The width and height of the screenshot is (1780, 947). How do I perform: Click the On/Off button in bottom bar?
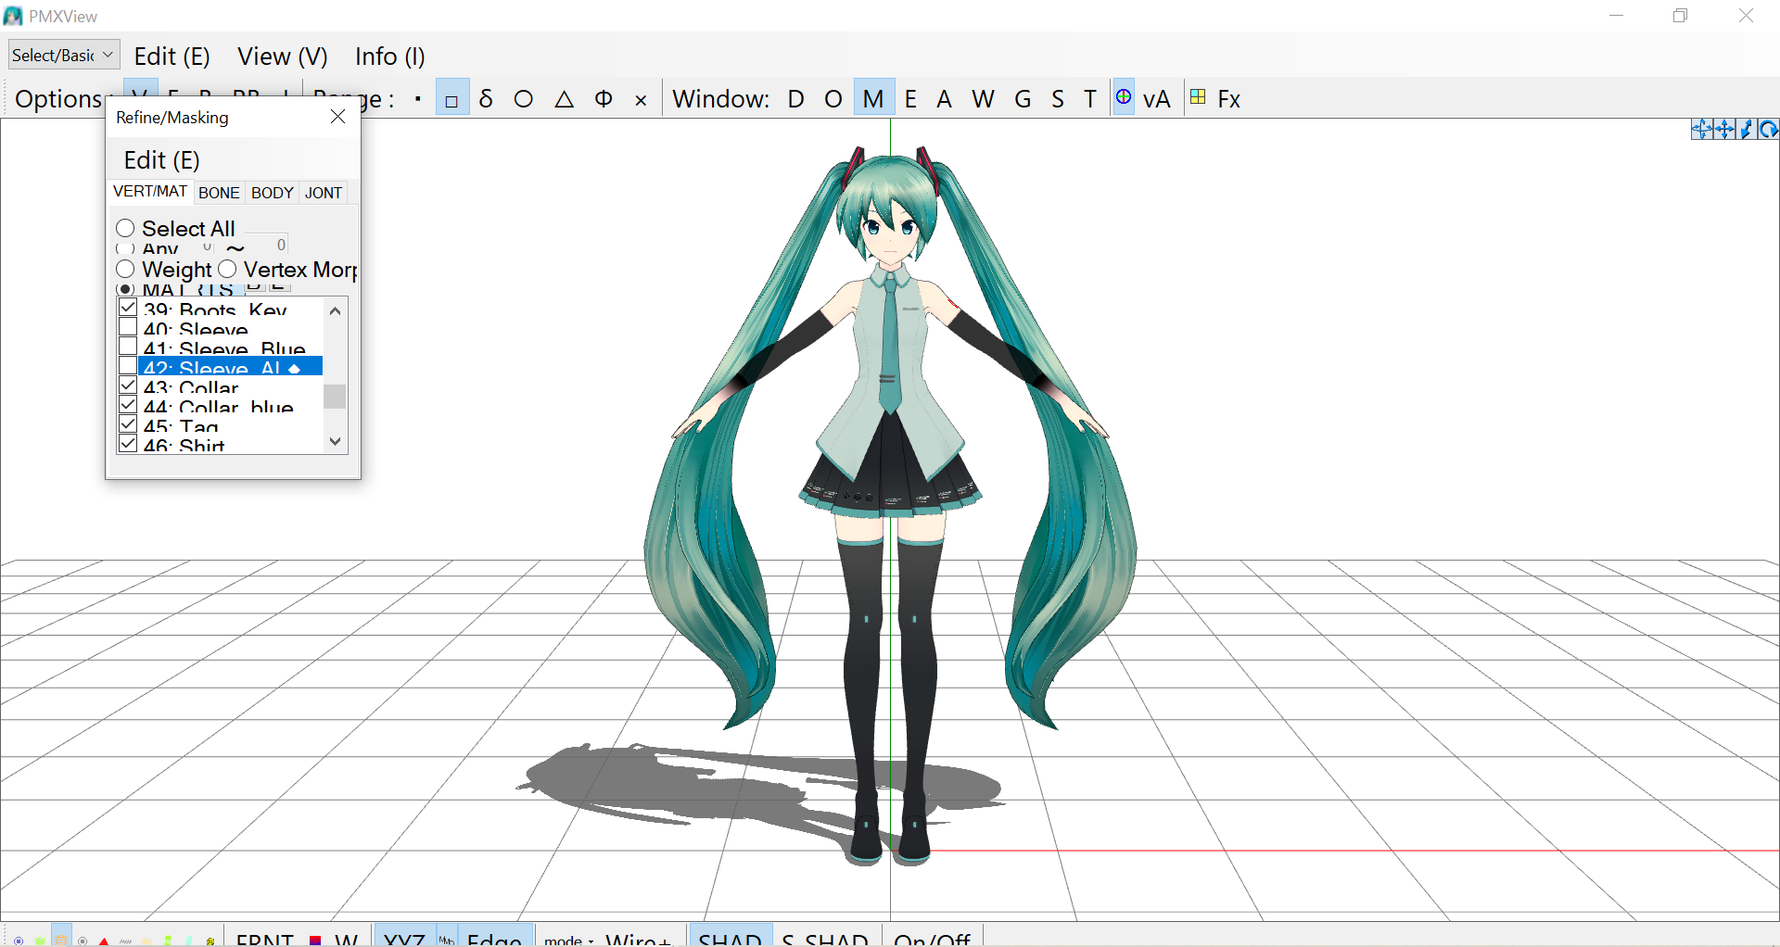click(x=932, y=938)
